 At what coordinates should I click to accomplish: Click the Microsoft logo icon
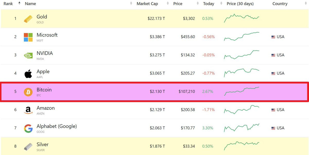(x=28, y=37)
